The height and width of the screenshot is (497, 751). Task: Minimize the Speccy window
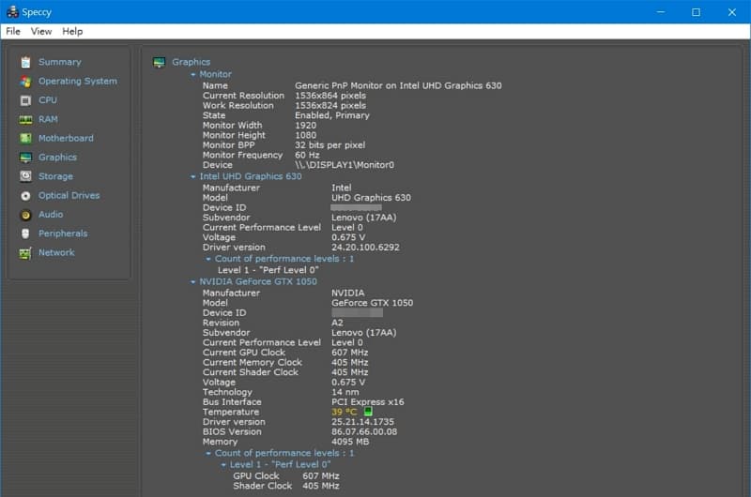(661, 12)
